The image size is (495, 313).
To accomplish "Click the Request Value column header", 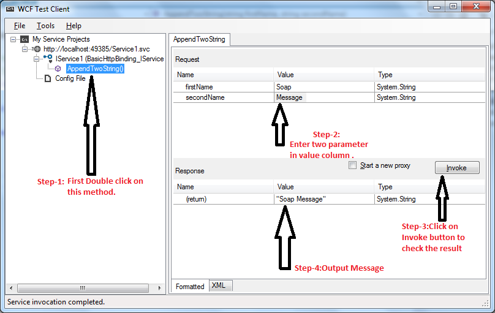I will click(x=324, y=75).
